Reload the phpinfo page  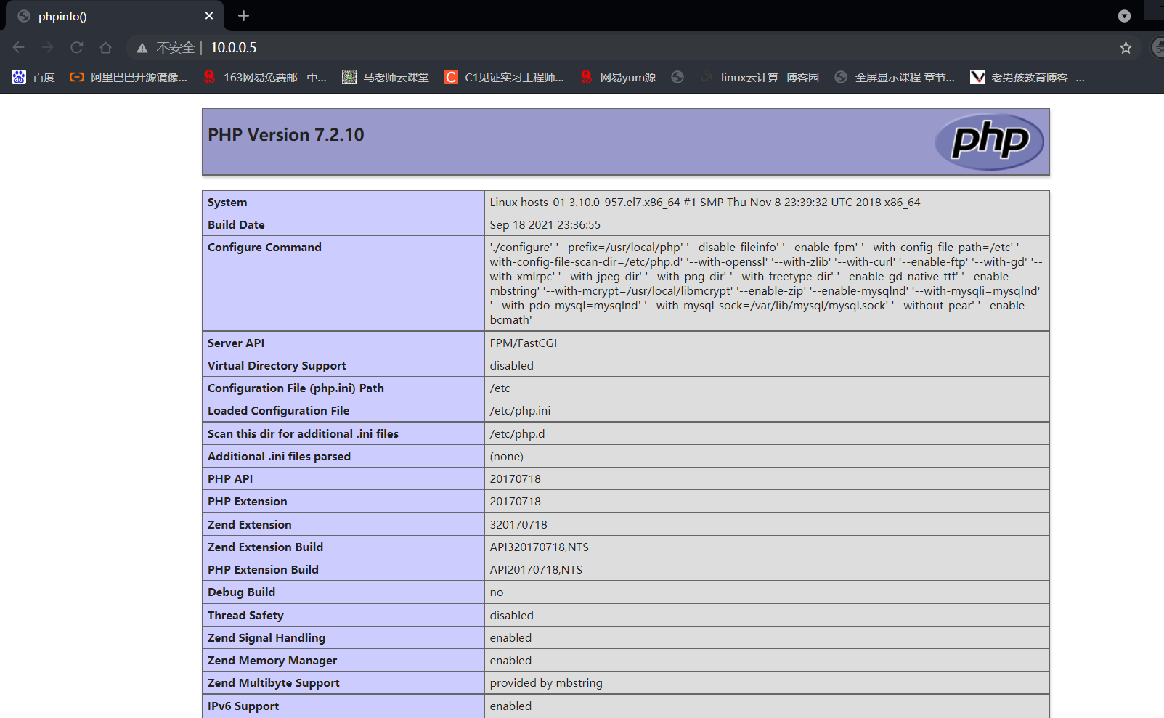pyautogui.click(x=77, y=47)
